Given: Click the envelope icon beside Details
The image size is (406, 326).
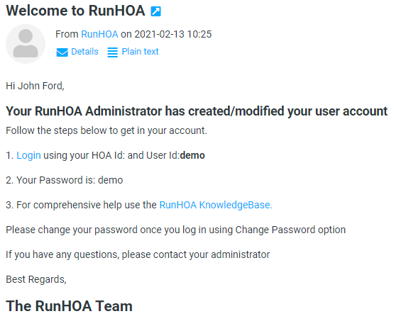Looking at the screenshot, I should click(62, 52).
